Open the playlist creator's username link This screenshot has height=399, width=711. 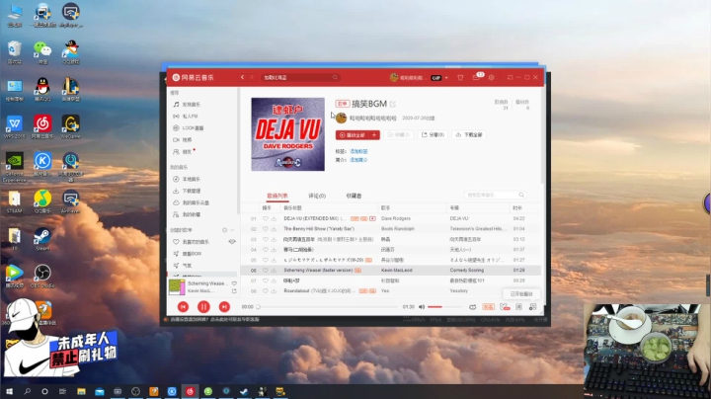tap(372, 118)
